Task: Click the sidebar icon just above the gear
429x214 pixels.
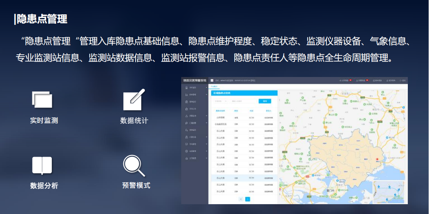Action: 187,144
